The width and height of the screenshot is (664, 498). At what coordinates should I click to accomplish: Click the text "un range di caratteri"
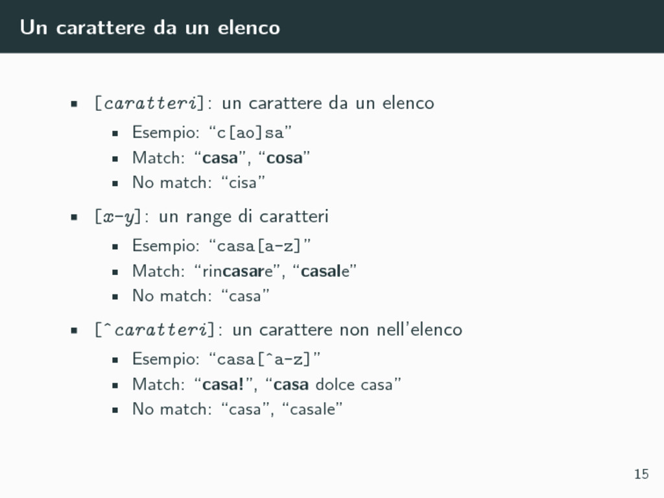pos(244,217)
